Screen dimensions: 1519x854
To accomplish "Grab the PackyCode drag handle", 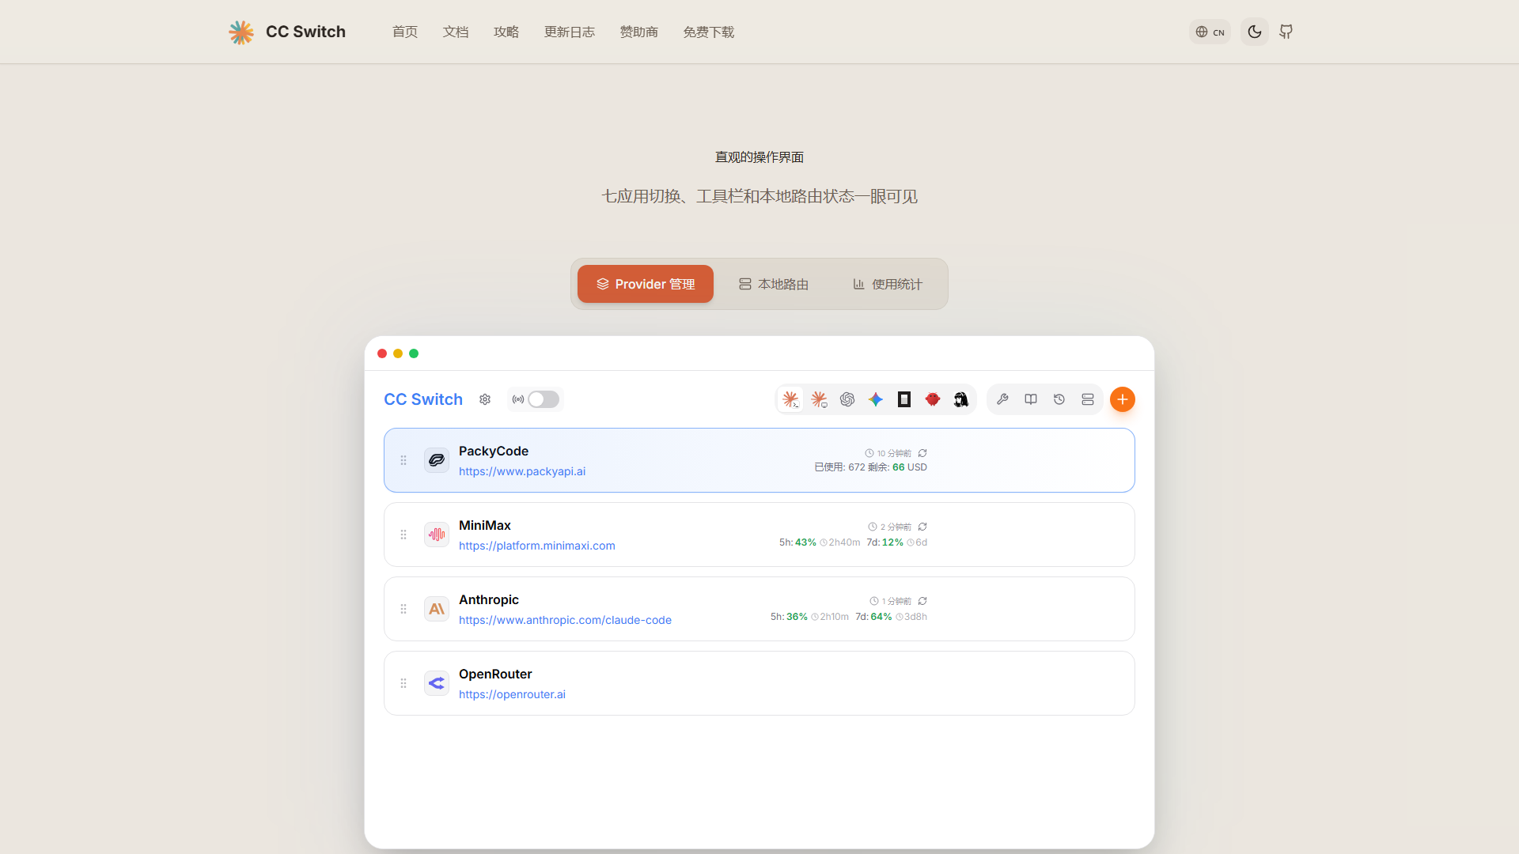I will (x=403, y=460).
